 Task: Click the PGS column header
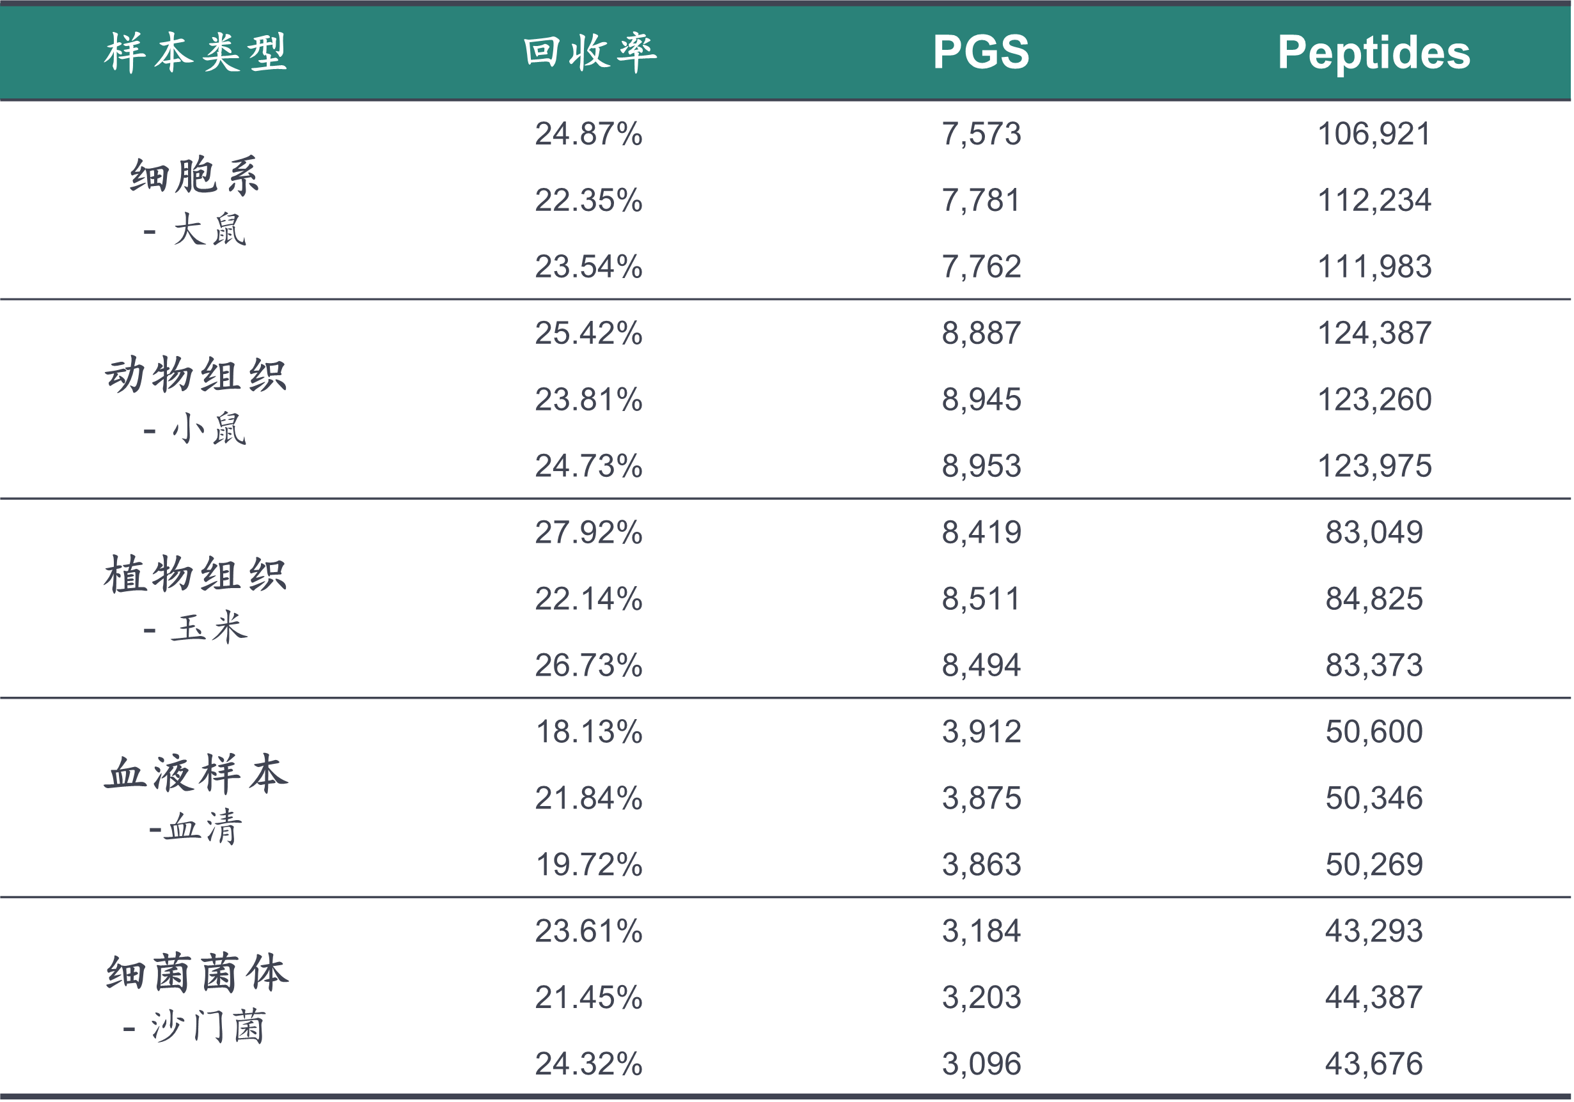tap(981, 53)
